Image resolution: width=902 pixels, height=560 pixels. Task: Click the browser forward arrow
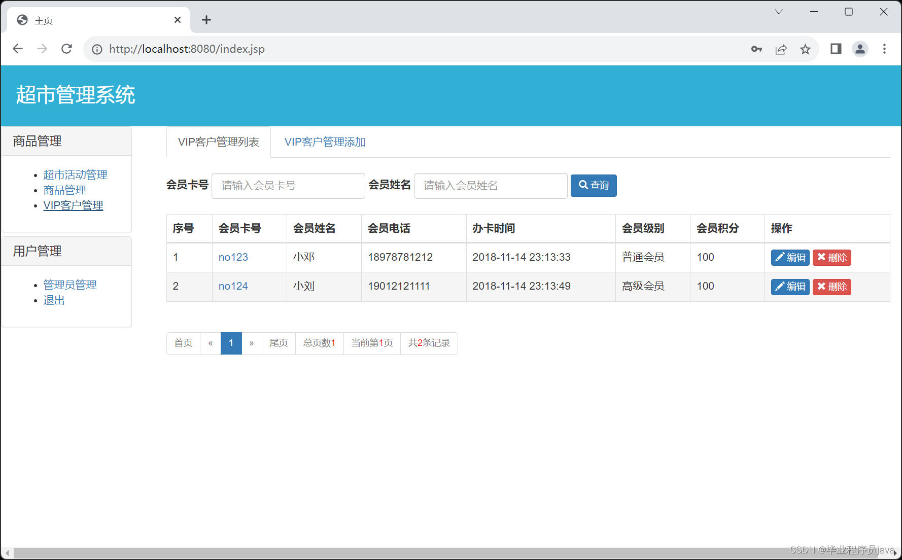coord(42,49)
